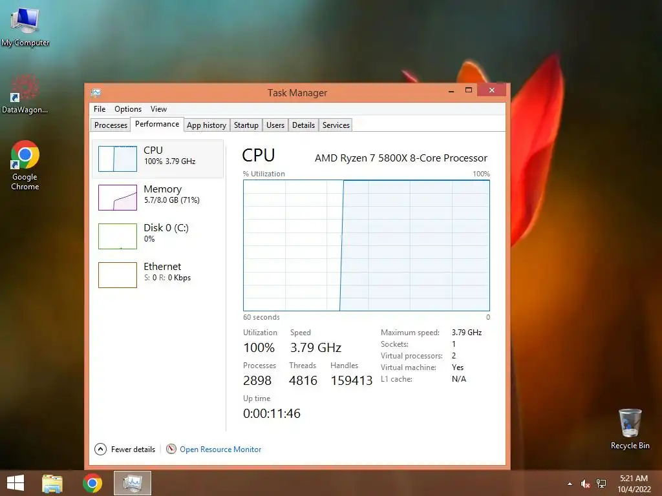Image resolution: width=662 pixels, height=496 pixels.
Task: Open File Explorer from the taskbar
Action: point(52,483)
